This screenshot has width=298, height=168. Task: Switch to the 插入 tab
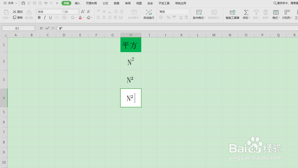click(x=77, y=3)
